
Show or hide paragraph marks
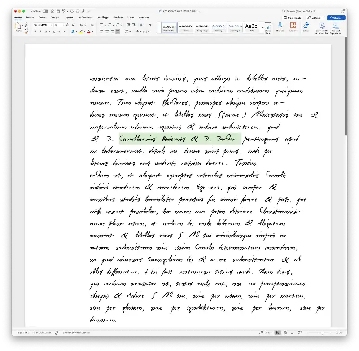(x=150, y=25)
